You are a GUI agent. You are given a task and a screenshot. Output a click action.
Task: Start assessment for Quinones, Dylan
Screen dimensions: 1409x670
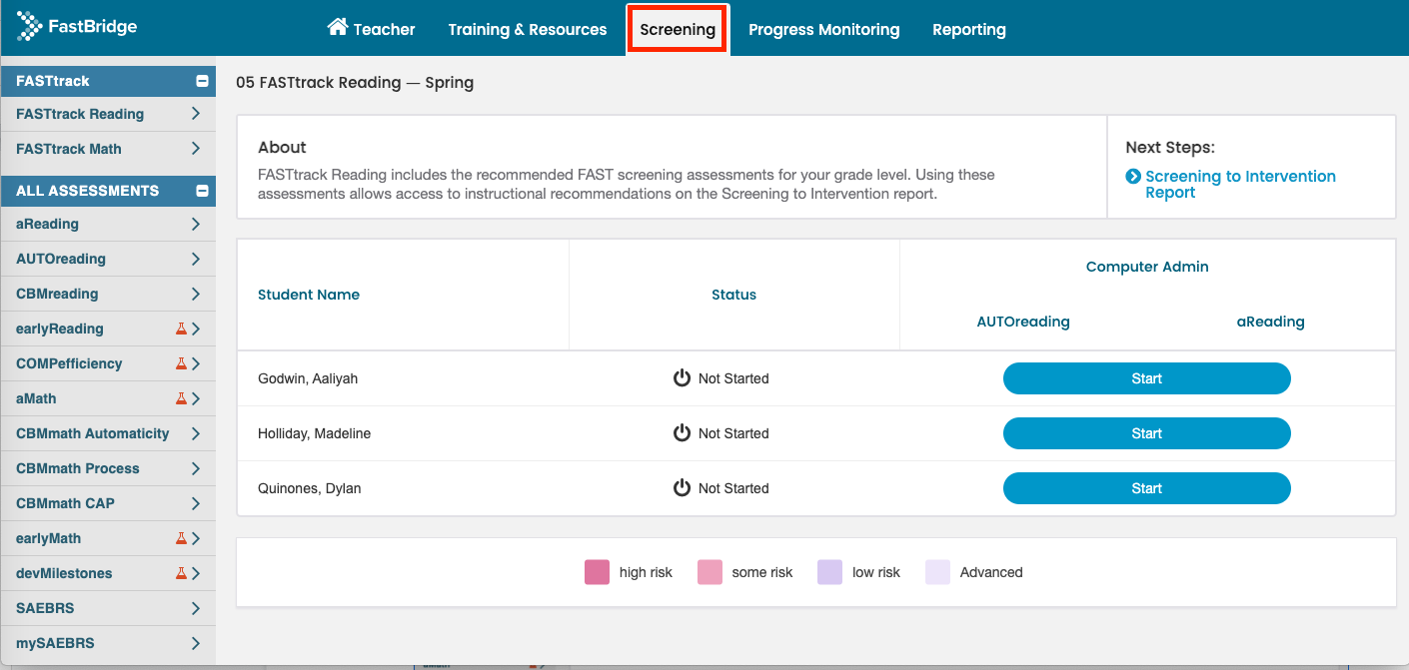click(x=1147, y=488)
